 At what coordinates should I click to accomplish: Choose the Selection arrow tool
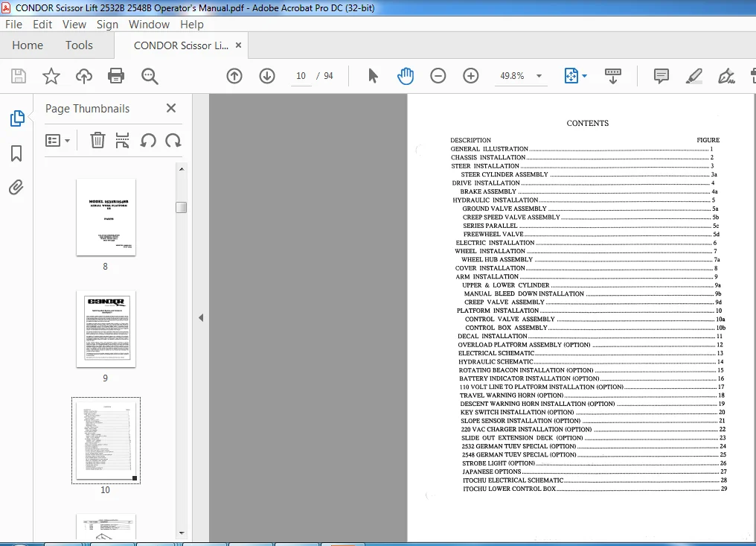(x=373, y=76)
